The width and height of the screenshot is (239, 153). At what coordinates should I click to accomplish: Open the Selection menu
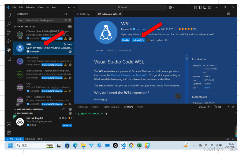30,8
